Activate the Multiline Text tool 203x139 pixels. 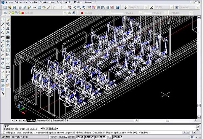tap(3, 94)
